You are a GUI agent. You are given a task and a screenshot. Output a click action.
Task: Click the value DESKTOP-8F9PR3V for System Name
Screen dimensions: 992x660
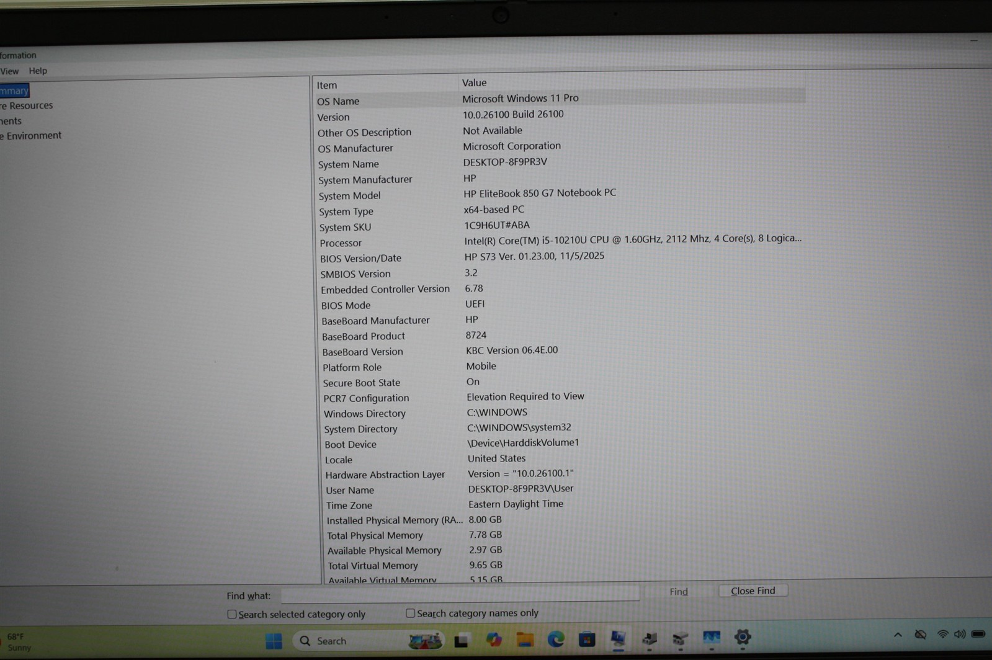[x=505, y=162]
